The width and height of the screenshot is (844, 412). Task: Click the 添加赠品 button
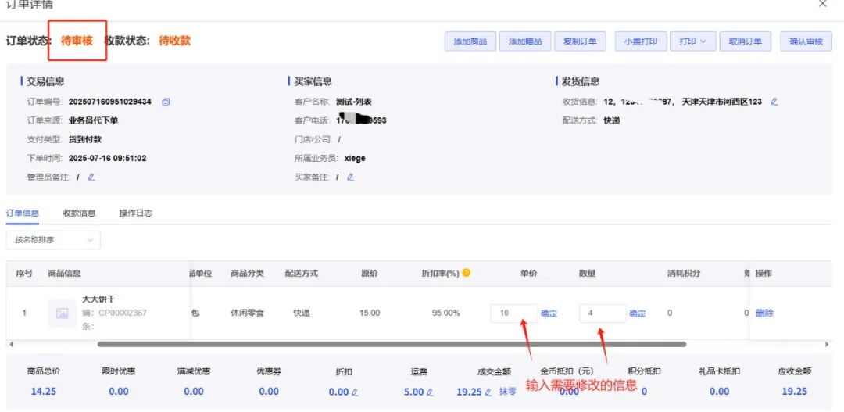[x=525, y=41]
